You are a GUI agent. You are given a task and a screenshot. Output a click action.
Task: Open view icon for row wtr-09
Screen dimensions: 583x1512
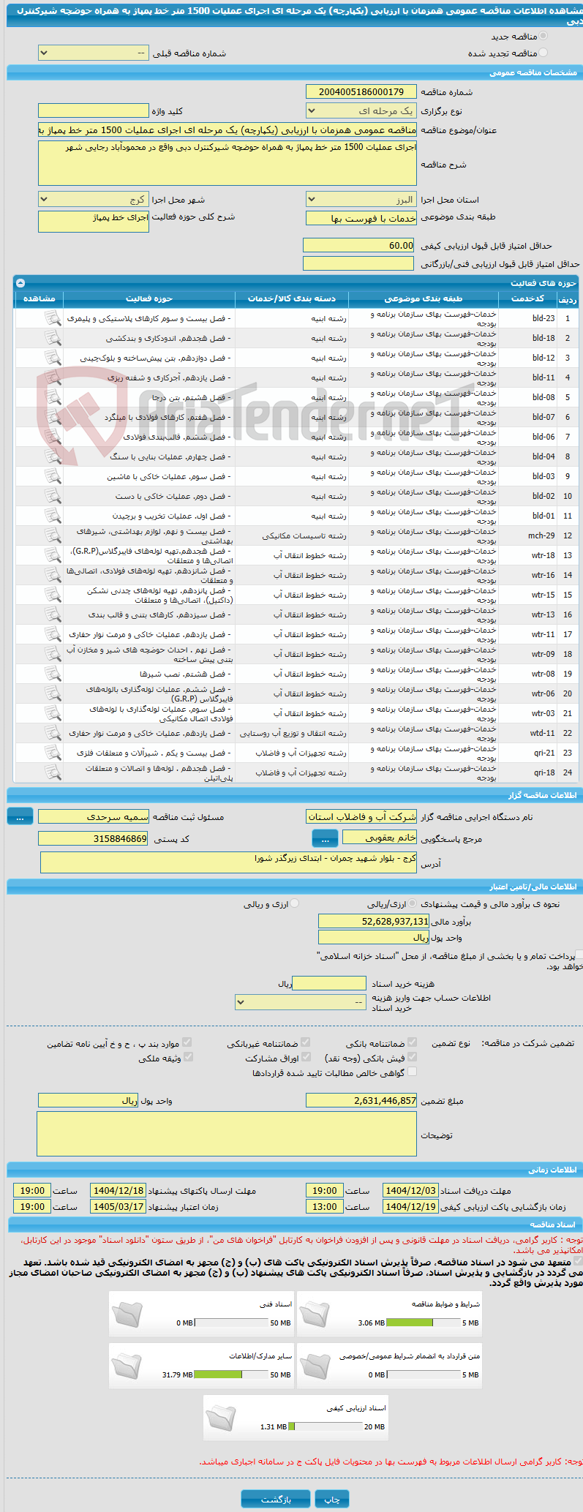53,654
